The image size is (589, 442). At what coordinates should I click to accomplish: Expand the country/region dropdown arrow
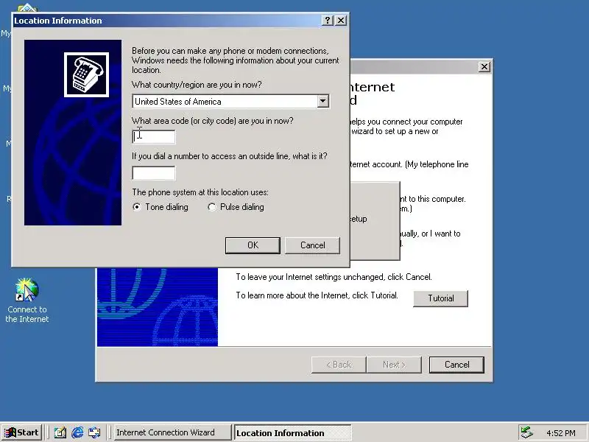click(322, 101)
